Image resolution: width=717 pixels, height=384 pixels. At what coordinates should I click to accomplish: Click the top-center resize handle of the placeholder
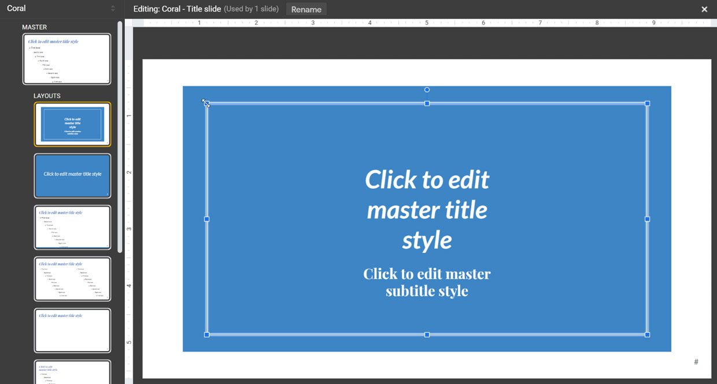[427, 103]
